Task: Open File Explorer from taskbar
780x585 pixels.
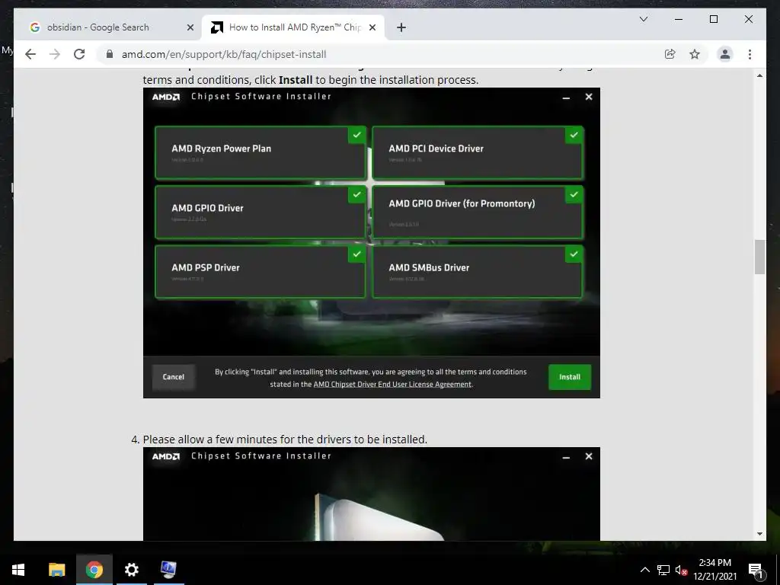Action: pyautogui.click(x=56, y=570)
